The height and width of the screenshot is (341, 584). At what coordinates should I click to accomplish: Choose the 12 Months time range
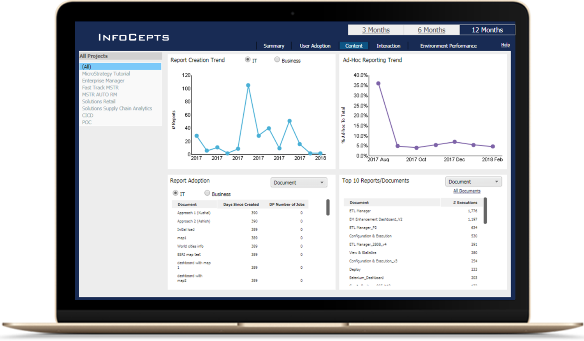tap(487, 30)
